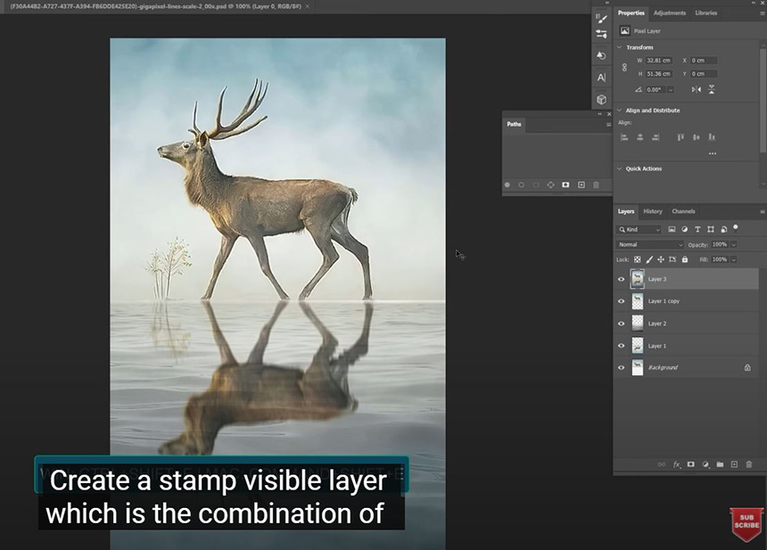Click the layer style fx icon
767x550 pixels.
(x=676, y=464)
